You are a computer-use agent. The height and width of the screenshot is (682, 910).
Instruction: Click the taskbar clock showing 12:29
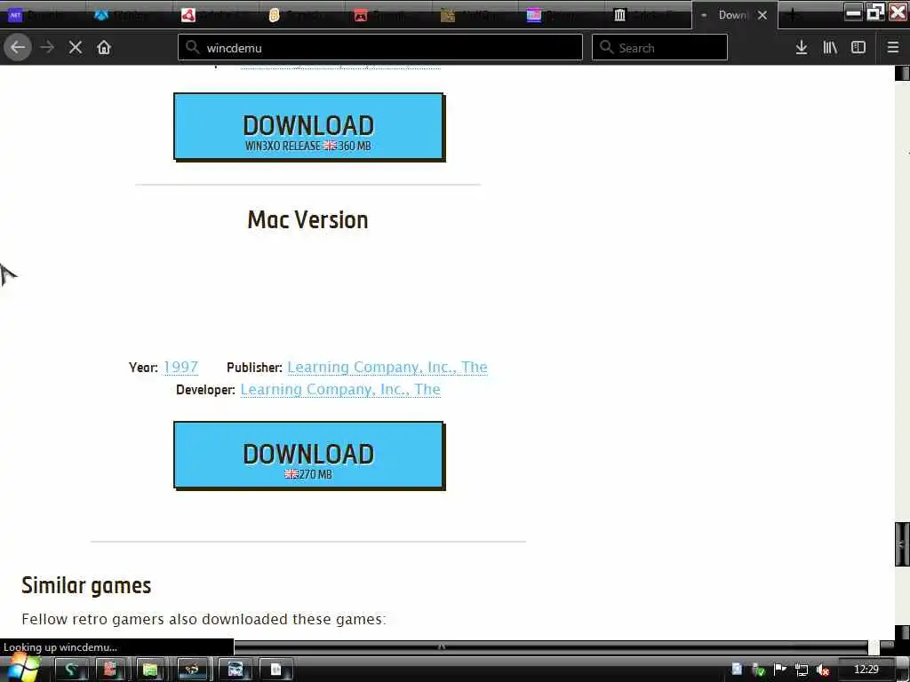click(x=866, y=670)
